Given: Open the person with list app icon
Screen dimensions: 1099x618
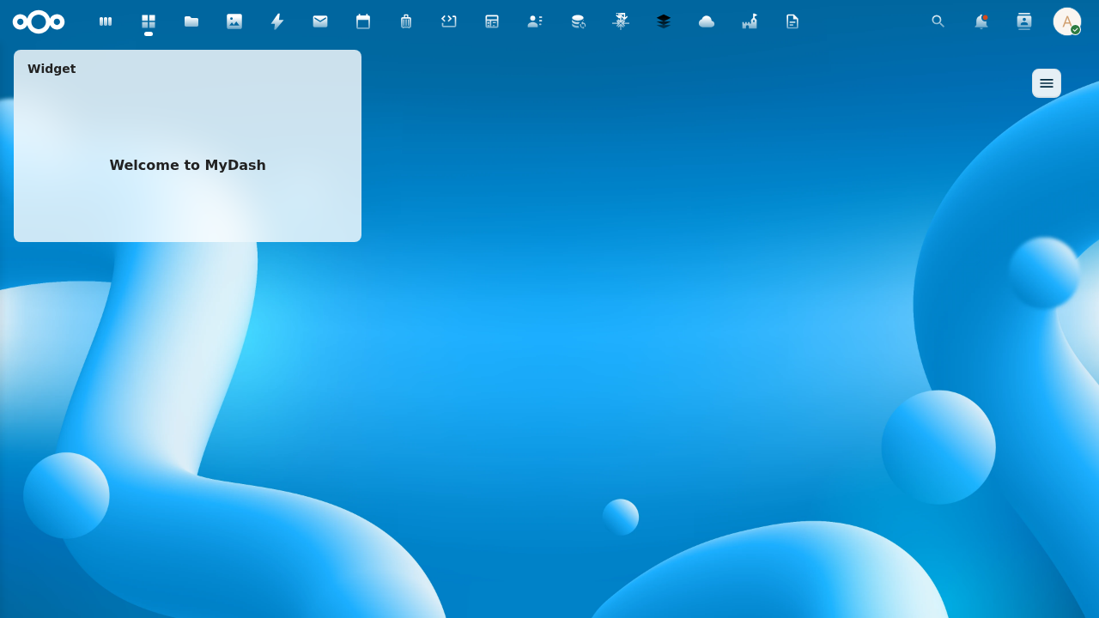Looking at the screenshot, I should [535, 21].
